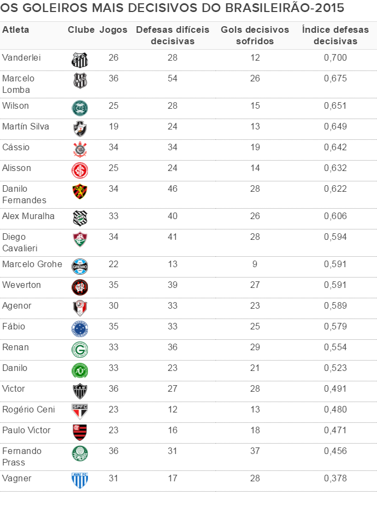Click the Cruzeiro crest next to Fábio
This screenshot has height=507, width=377.
coord(80,329)
